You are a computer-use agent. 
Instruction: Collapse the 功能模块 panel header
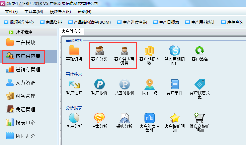point(28,32)
